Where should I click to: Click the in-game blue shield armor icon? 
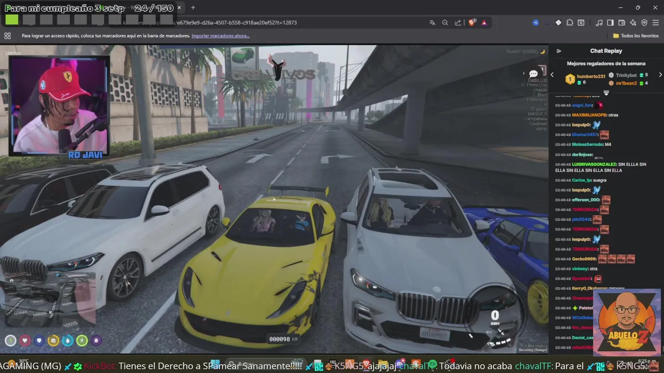point(39,340)
